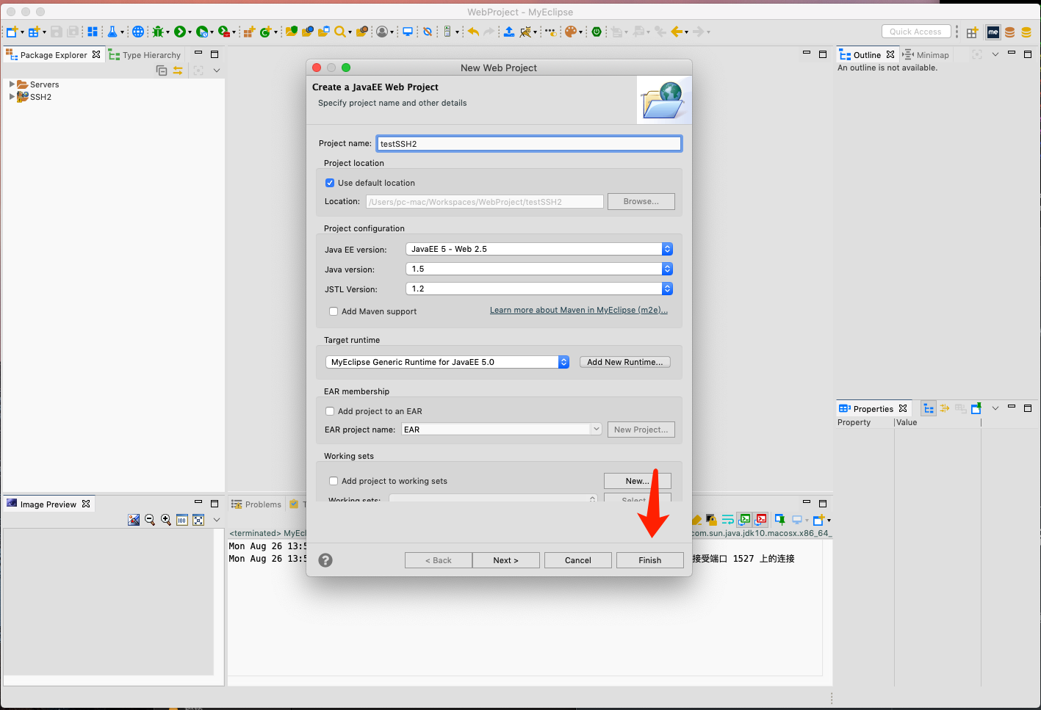Click New... button in Working sets
The width and height of the screenshot is (1041, 710).
(x=638, y=481)
